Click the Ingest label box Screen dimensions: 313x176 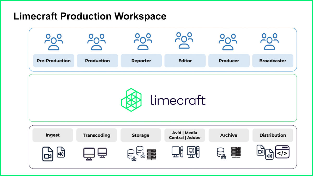tap(53, 135)
